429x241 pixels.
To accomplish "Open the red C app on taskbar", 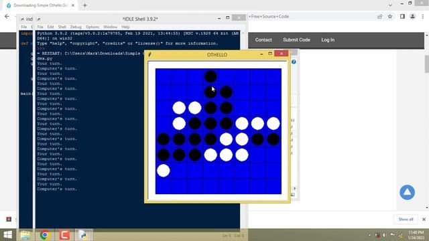I will [x=64, y=235].
